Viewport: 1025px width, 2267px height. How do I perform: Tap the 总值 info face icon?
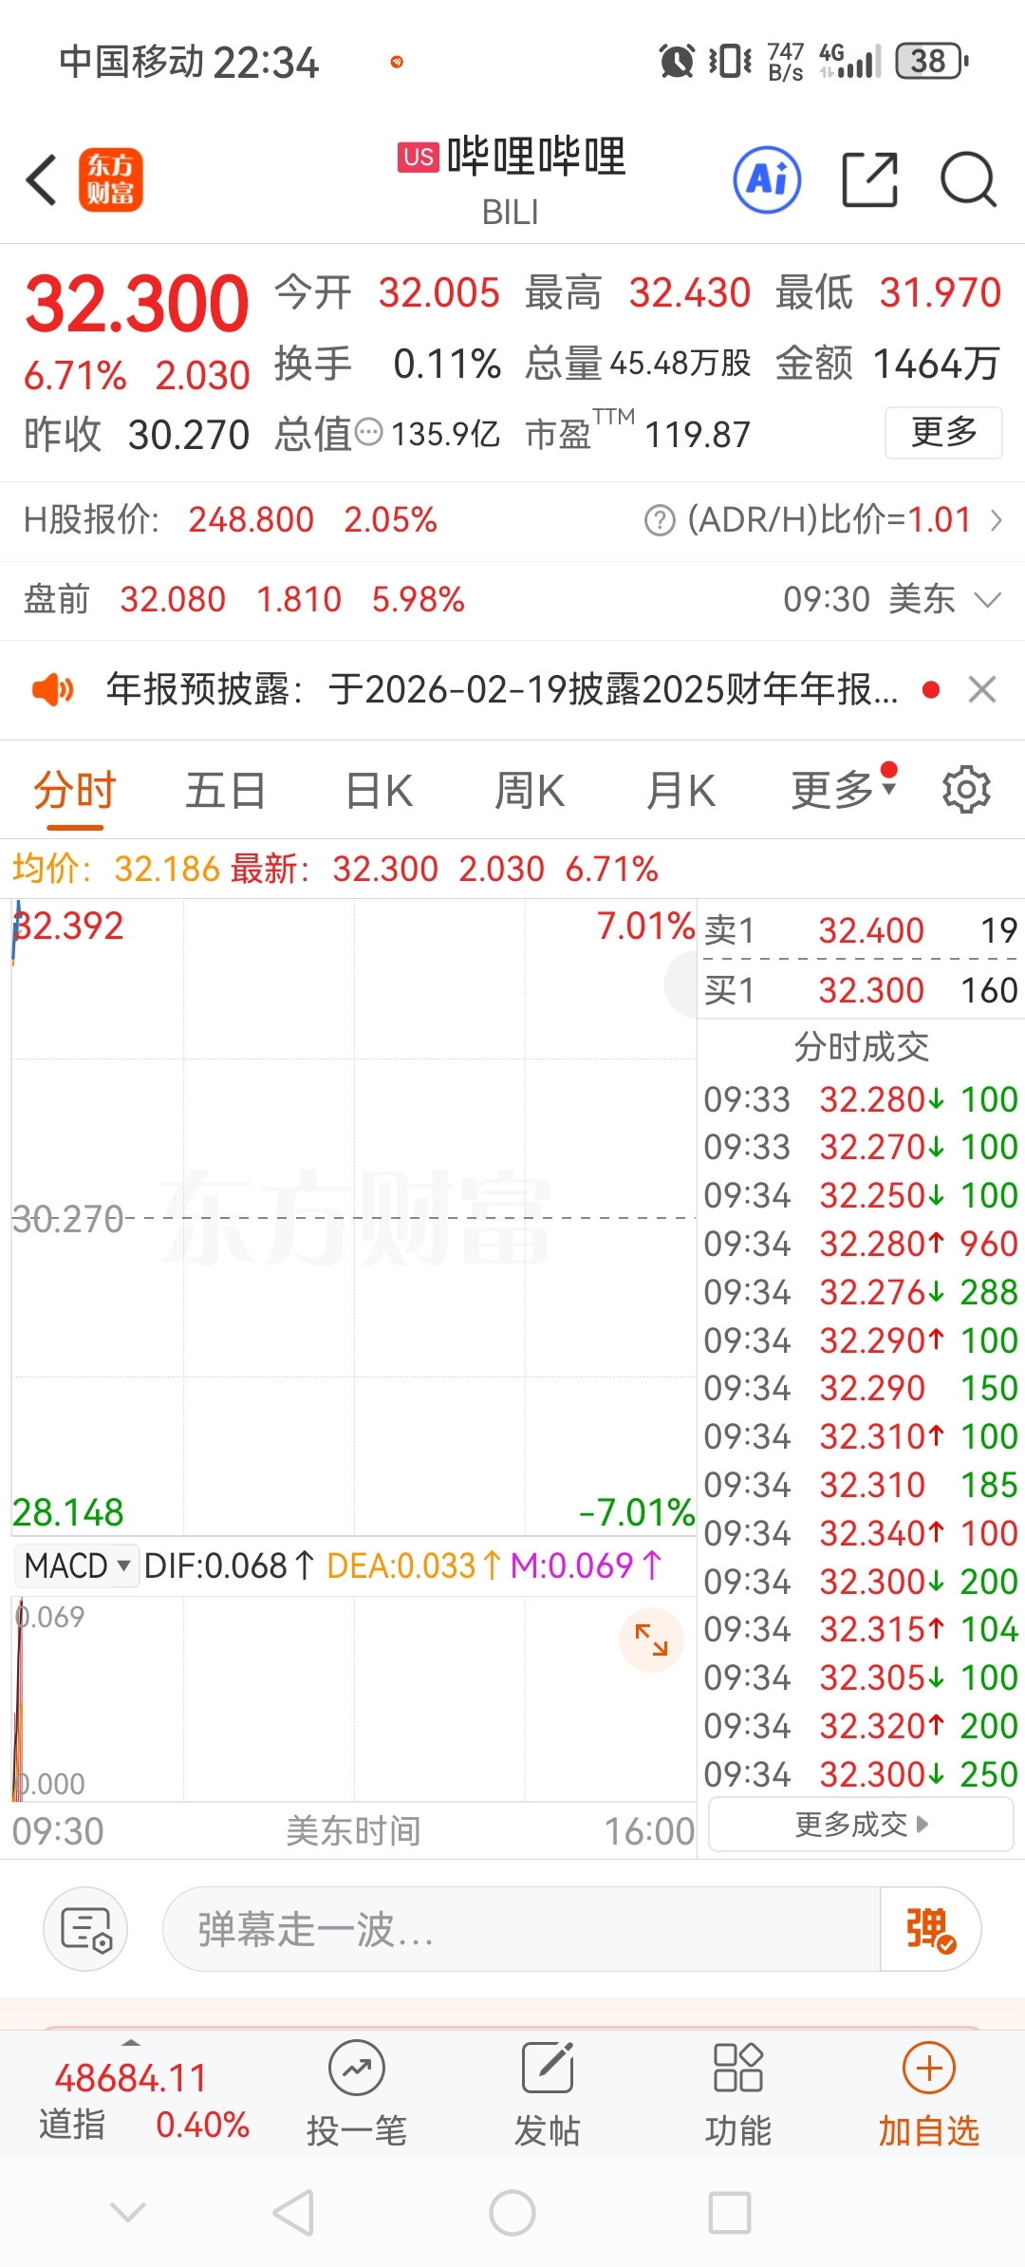coord(368,433)
